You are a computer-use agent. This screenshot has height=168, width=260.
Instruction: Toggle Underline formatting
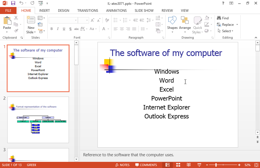click(x=64, y=29)
